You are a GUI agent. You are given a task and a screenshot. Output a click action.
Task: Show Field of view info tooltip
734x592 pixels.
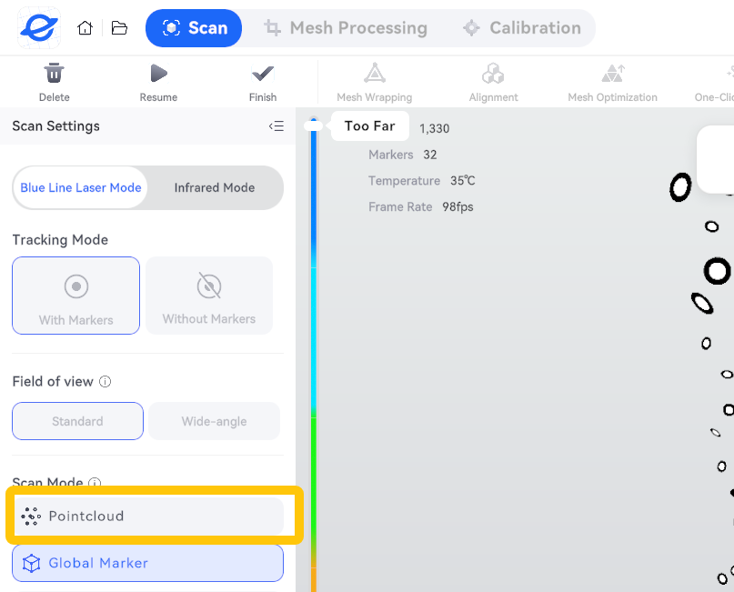(x=106, y=381)
